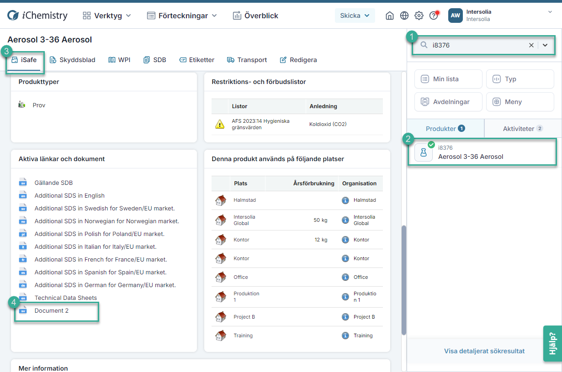The image size is (562, 372).
Task: Clear the search field with the X
Action: click(531, 45)
